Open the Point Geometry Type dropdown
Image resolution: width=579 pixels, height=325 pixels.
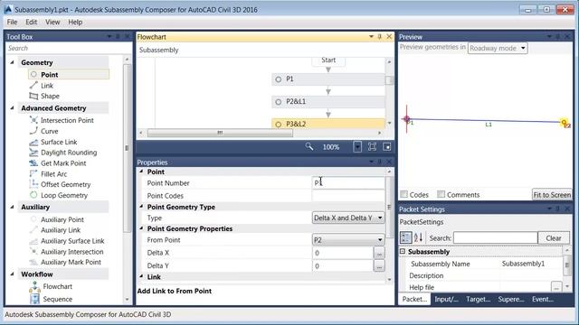pos(347,218)
